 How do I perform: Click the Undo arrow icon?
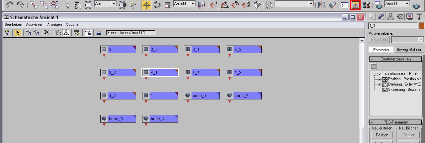10,5
